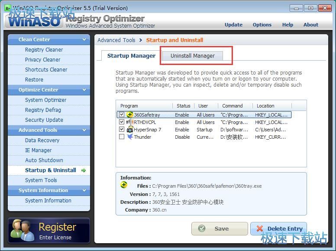Click the 360tray.exe file path text
This screenshot has width=336, height=251.
[x=207, y=186]
